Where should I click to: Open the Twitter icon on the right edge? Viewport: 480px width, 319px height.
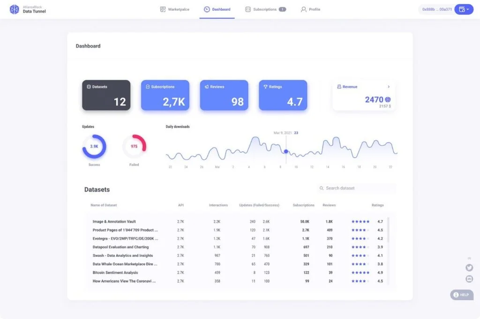[469, 268]
